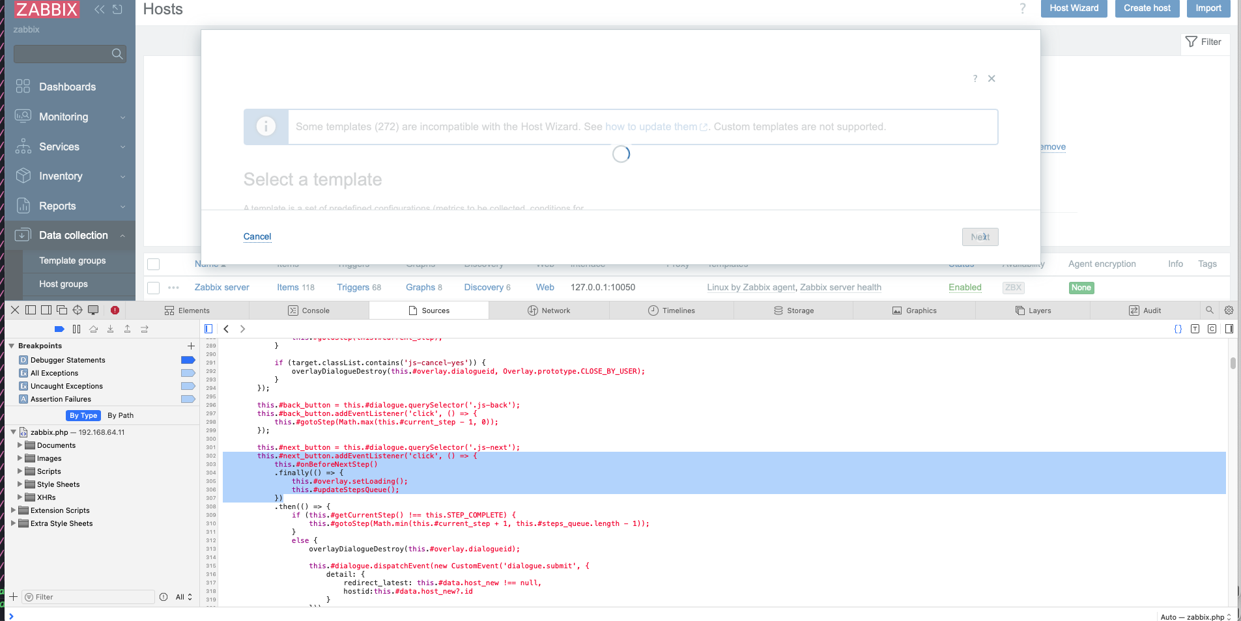
Task: Toggle Assertion Failures breakpoint
Action: tap(188, 399)
